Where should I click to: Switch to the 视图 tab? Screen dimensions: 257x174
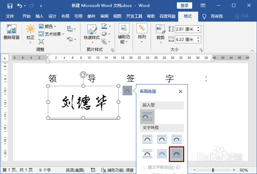tap(117, 16)
